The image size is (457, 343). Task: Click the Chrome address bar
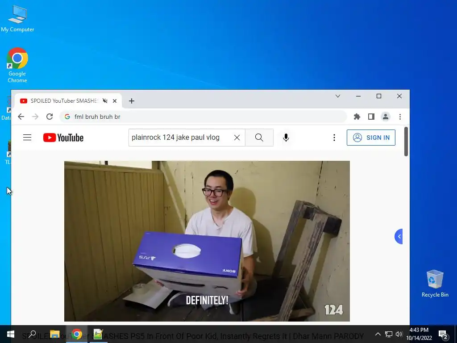click(203, 117)
